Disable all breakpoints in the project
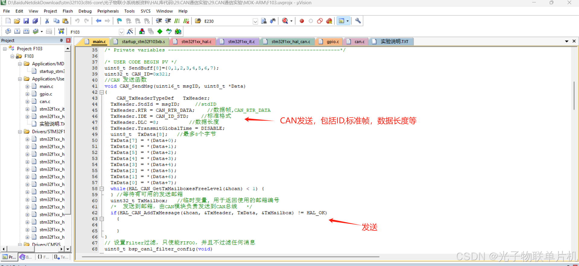 tap(320, 21)
